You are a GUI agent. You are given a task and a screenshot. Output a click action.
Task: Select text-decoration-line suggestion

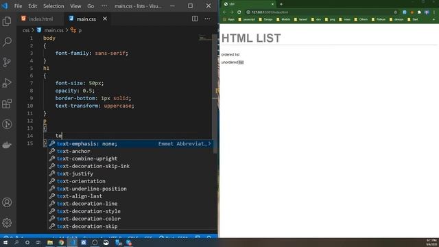point(130,204)
